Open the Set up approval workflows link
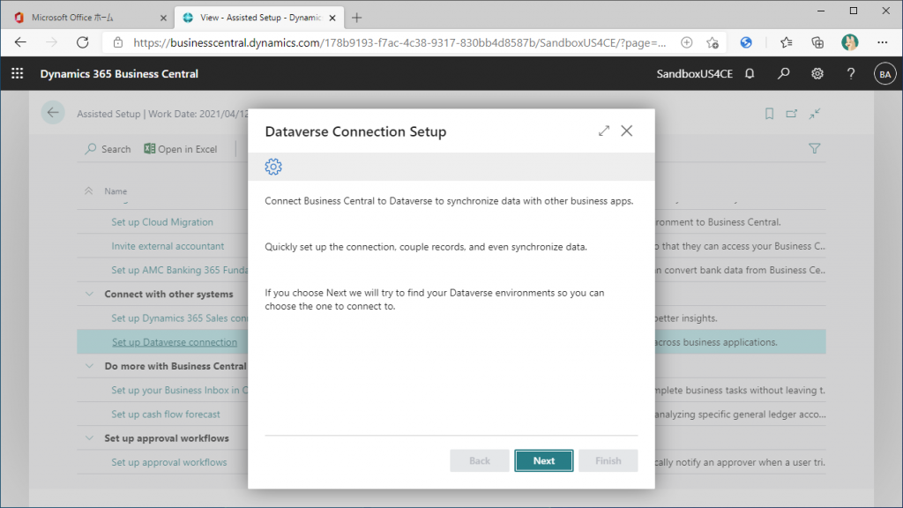Image resolution: width=903 pixels, height=508 pixels. [x=168, y=462]
